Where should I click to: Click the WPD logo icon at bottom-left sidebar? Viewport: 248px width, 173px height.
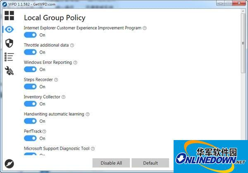pyautogui.click(x=9, y=164)
